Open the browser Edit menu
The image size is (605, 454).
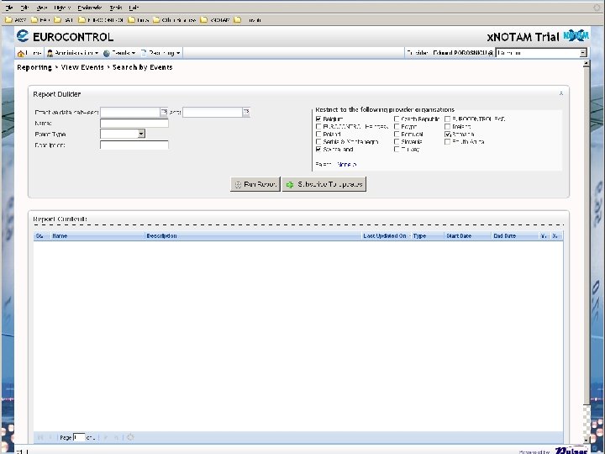coord(24,8)
